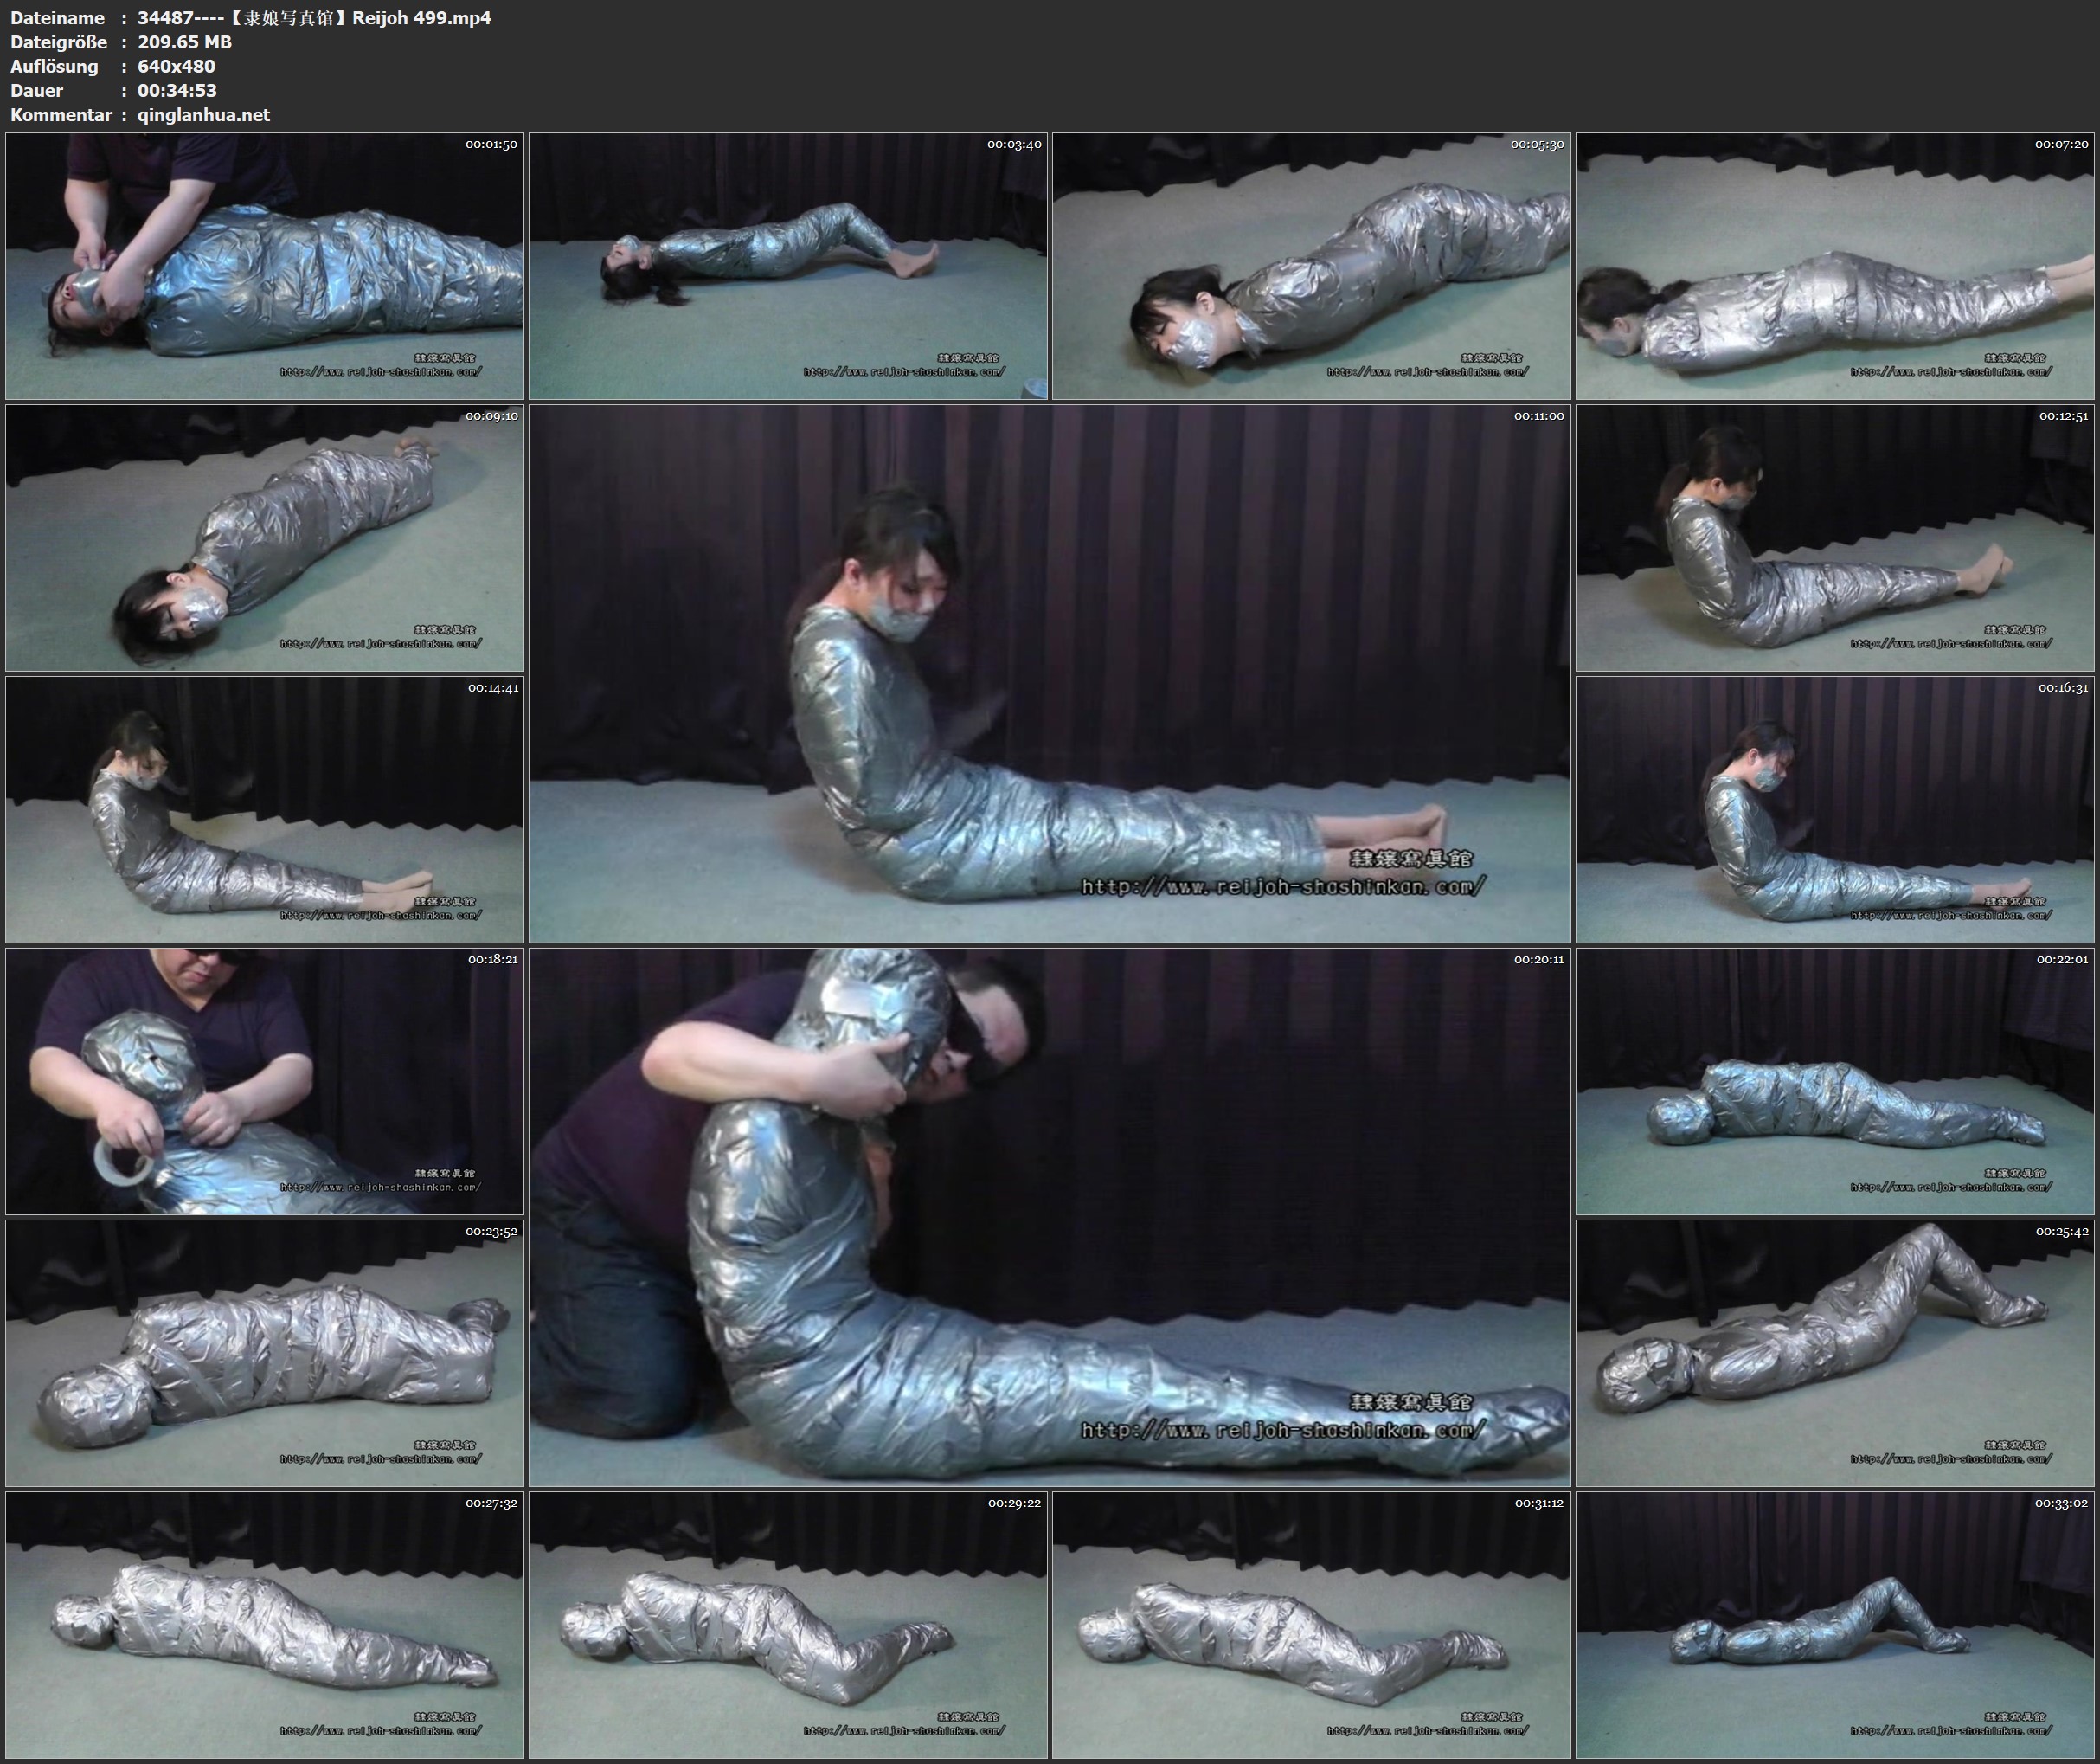
Task: Select the large frame at 00:20:11
Action: (1049, 1217)
